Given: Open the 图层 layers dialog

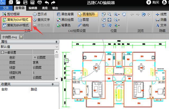Looking at the screenshot, I should click(x=83, y=20).
